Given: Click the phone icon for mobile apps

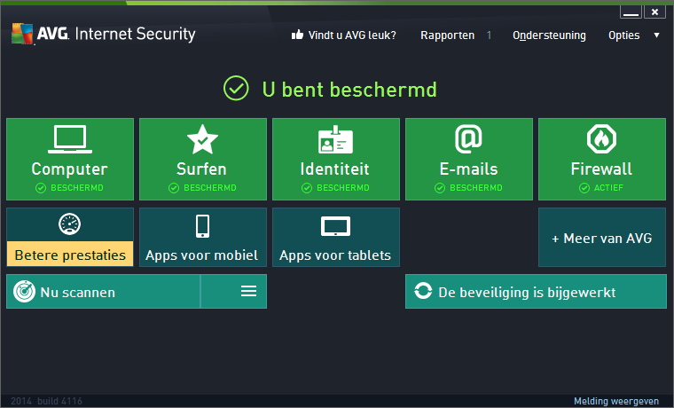Looking at the screenshot, I should pos(202,226).
